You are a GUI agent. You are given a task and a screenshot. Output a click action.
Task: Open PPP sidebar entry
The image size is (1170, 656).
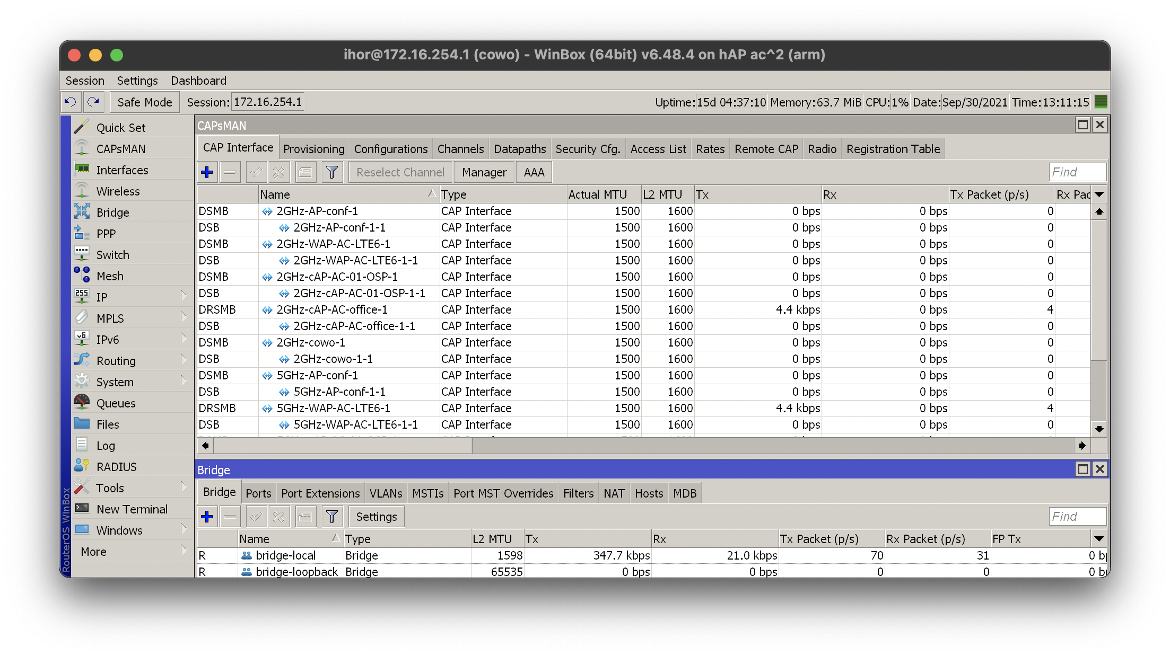[x=132, y=234]
